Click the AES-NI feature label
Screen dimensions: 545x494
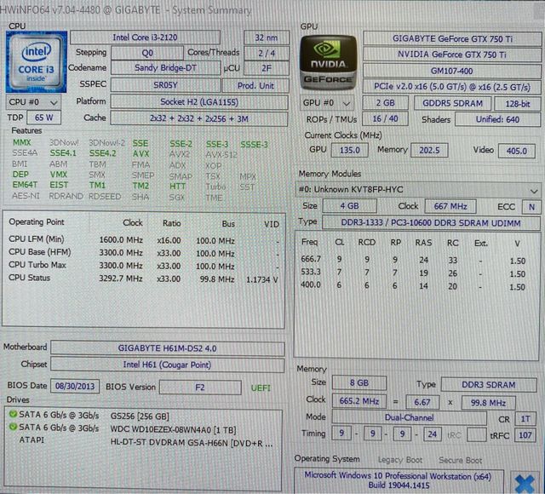click(x=26, y=196)
